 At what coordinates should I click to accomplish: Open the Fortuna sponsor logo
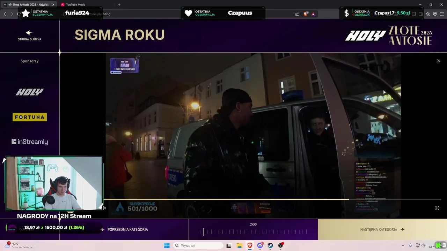(30, 117)
